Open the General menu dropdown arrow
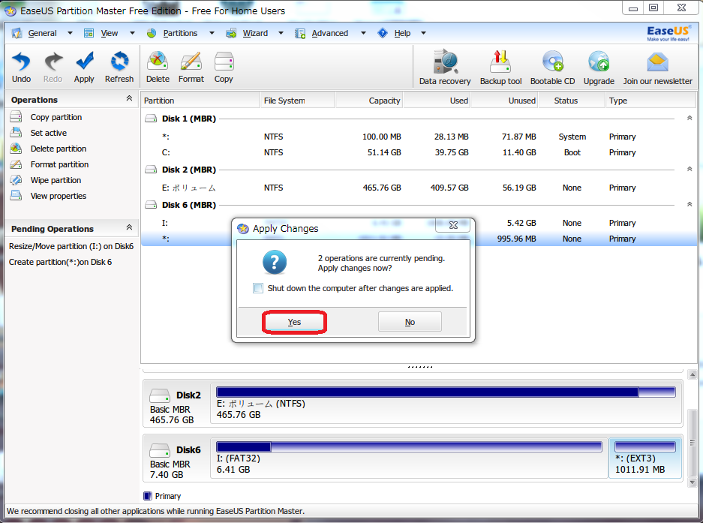The height and width of the screenshot is (523, 703). pos(70,33)
